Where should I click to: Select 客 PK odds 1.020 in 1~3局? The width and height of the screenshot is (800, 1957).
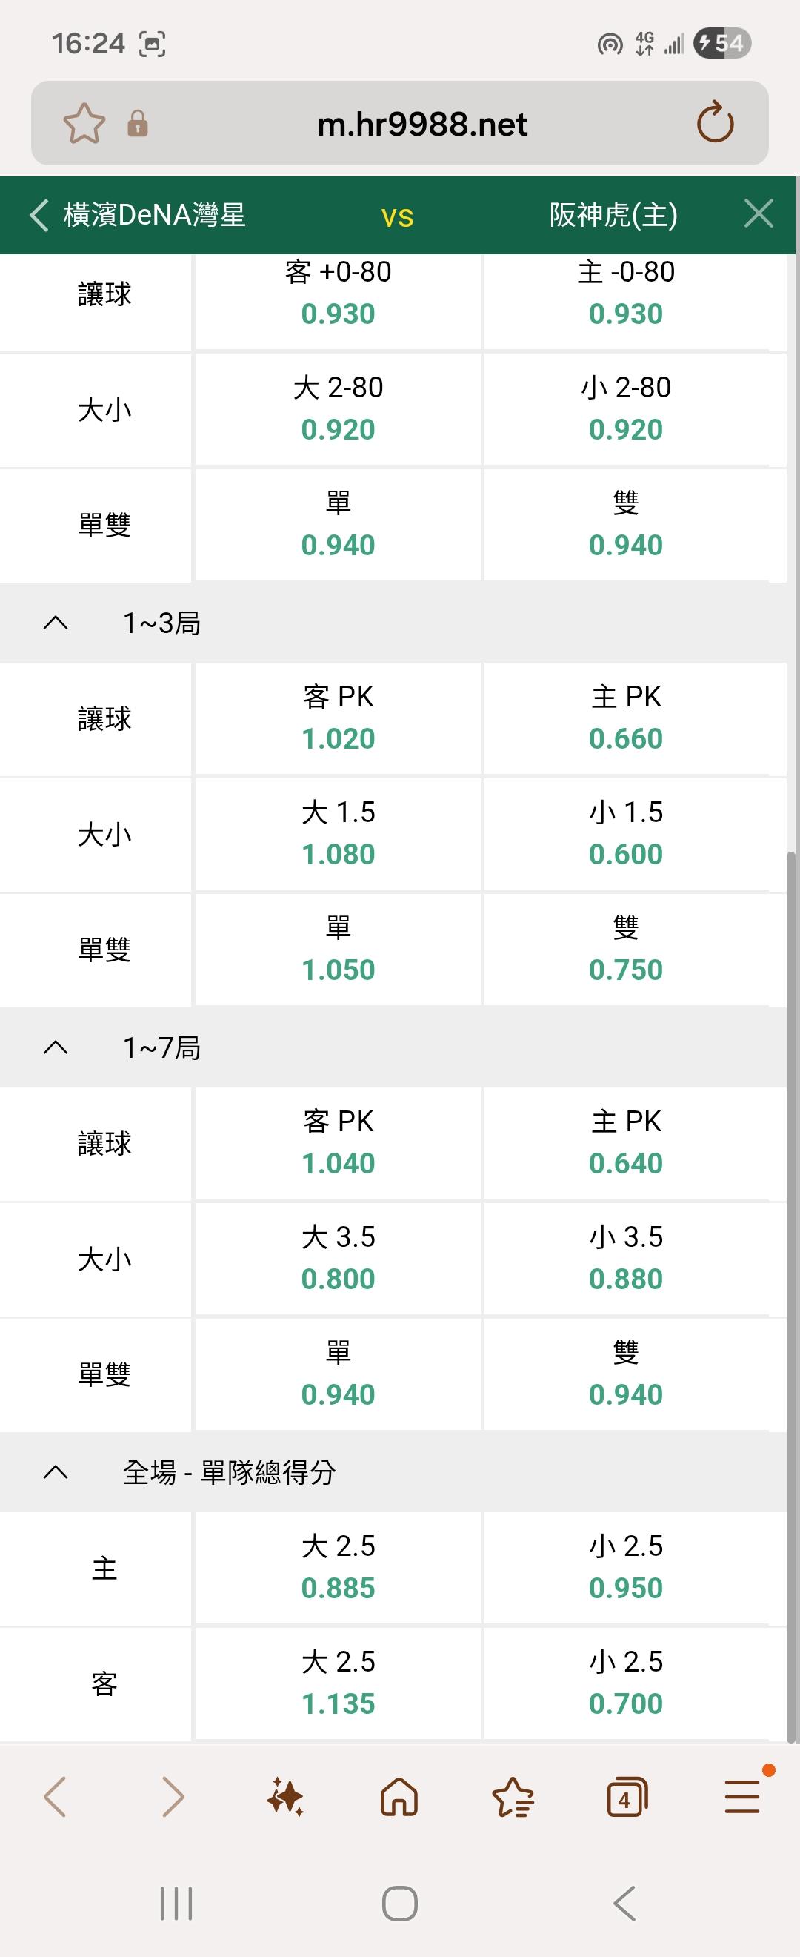click(339, 719)
